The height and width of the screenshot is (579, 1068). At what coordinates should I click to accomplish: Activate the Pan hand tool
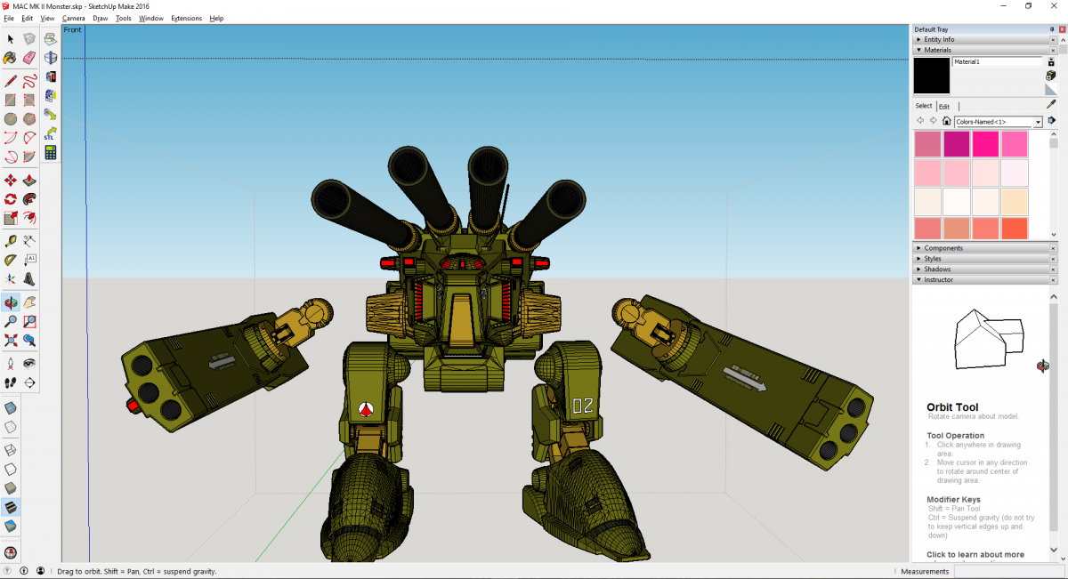click(29, 302)
